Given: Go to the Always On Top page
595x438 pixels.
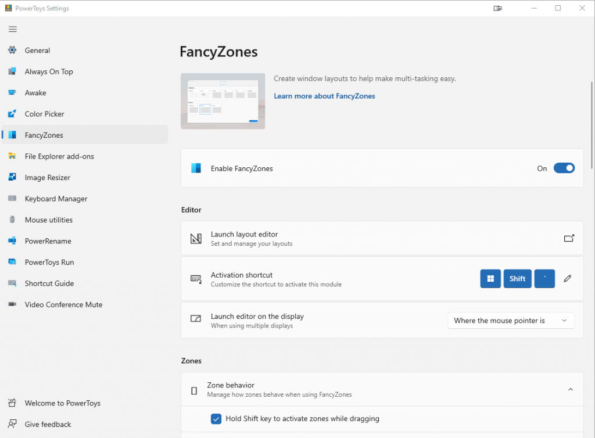Looking at the screenshot, I should (x=85, y=71).
